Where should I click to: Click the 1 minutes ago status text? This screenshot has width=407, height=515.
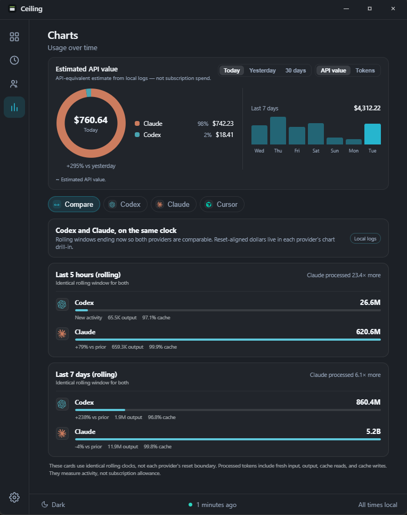point(216,504)
